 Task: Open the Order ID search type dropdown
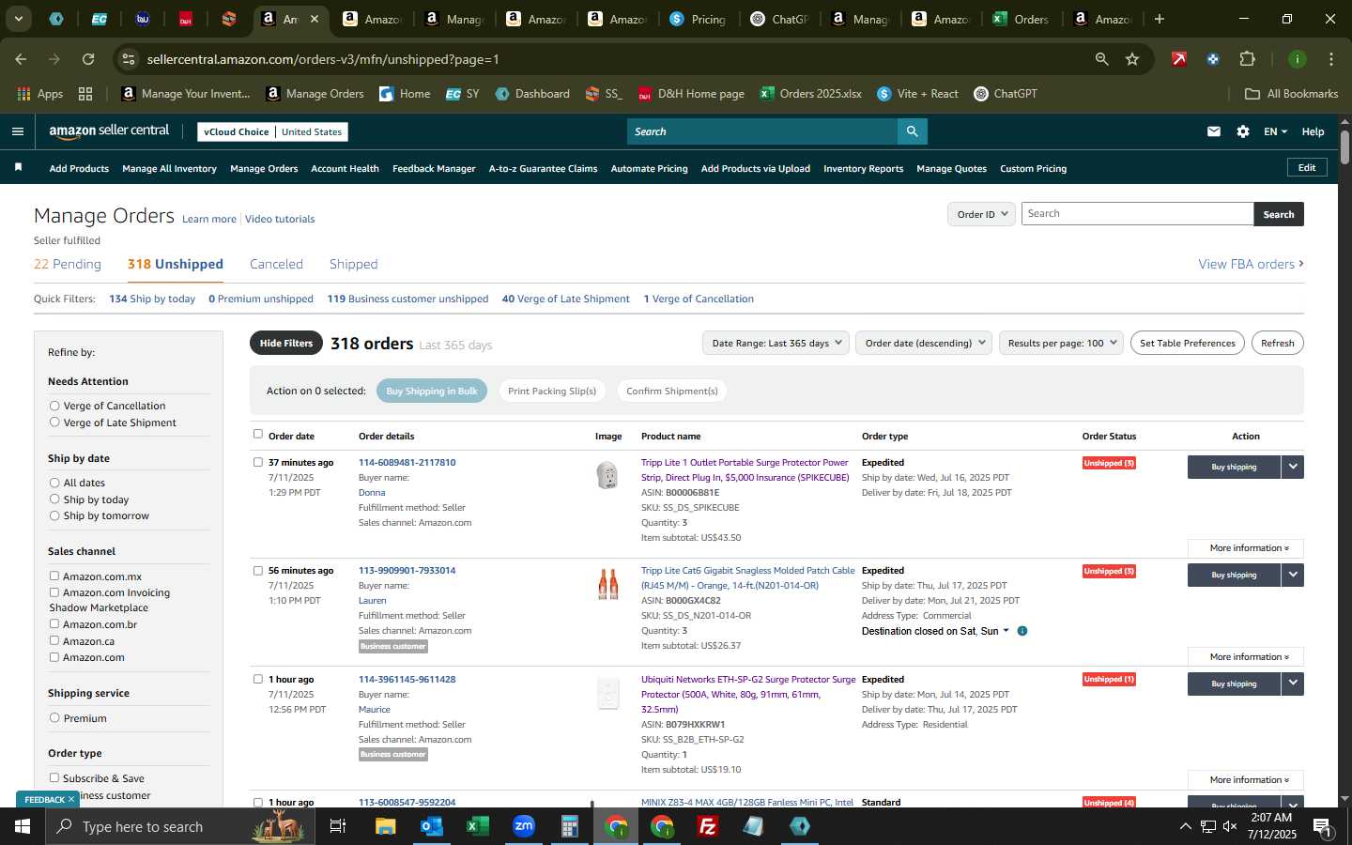(981, 214)
